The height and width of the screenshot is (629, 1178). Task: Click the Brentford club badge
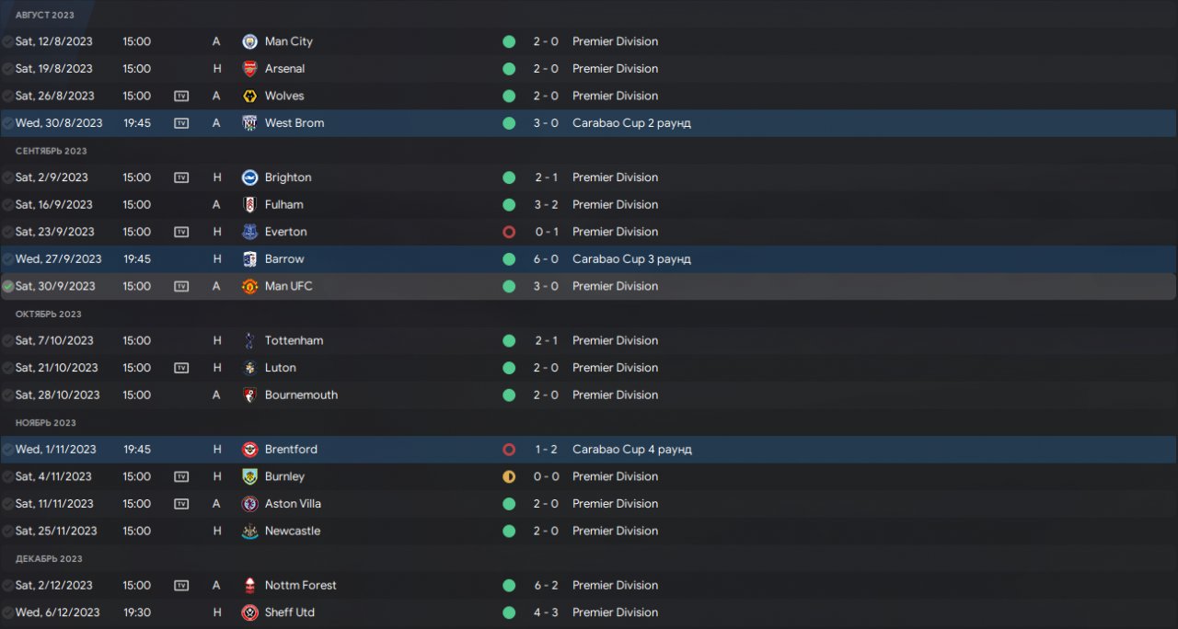[249, 450]
